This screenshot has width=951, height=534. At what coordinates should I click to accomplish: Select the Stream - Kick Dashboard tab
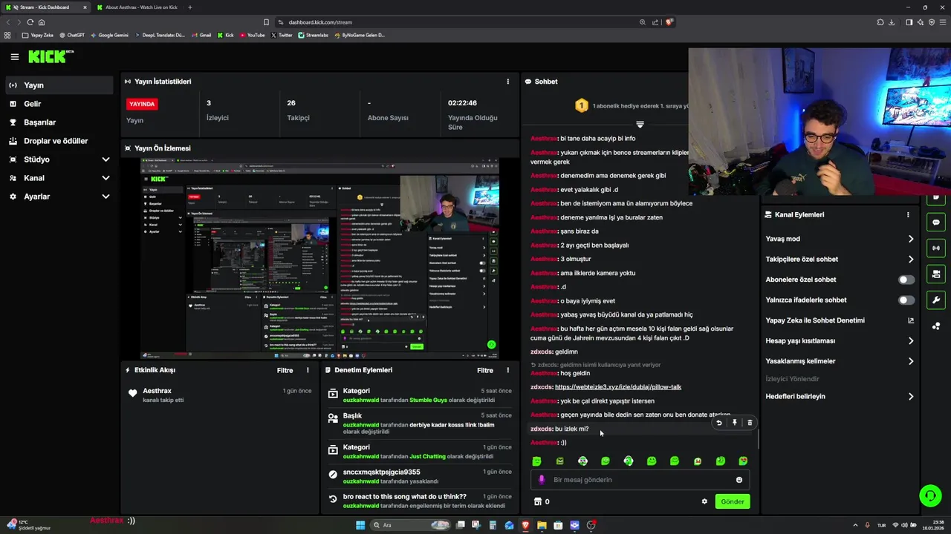pyautogui.click(x=45, y=7)
